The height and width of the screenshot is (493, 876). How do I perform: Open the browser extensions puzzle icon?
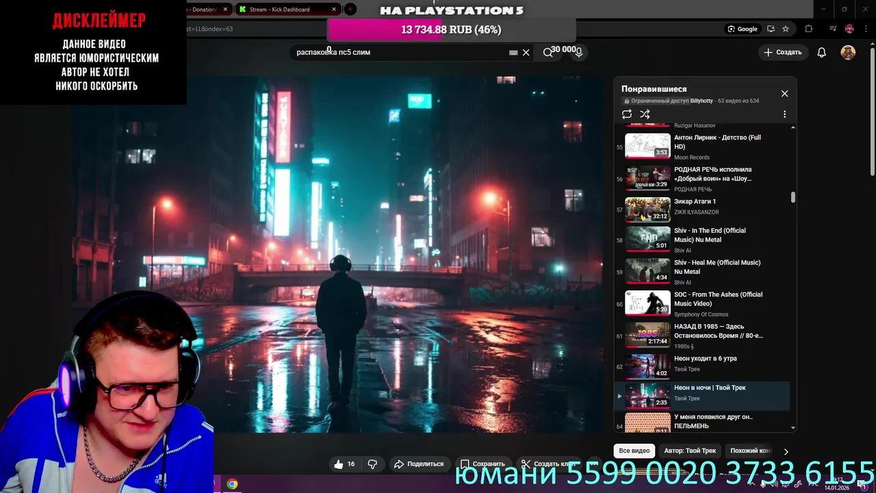pyautogui.click(x=809, y=29)
